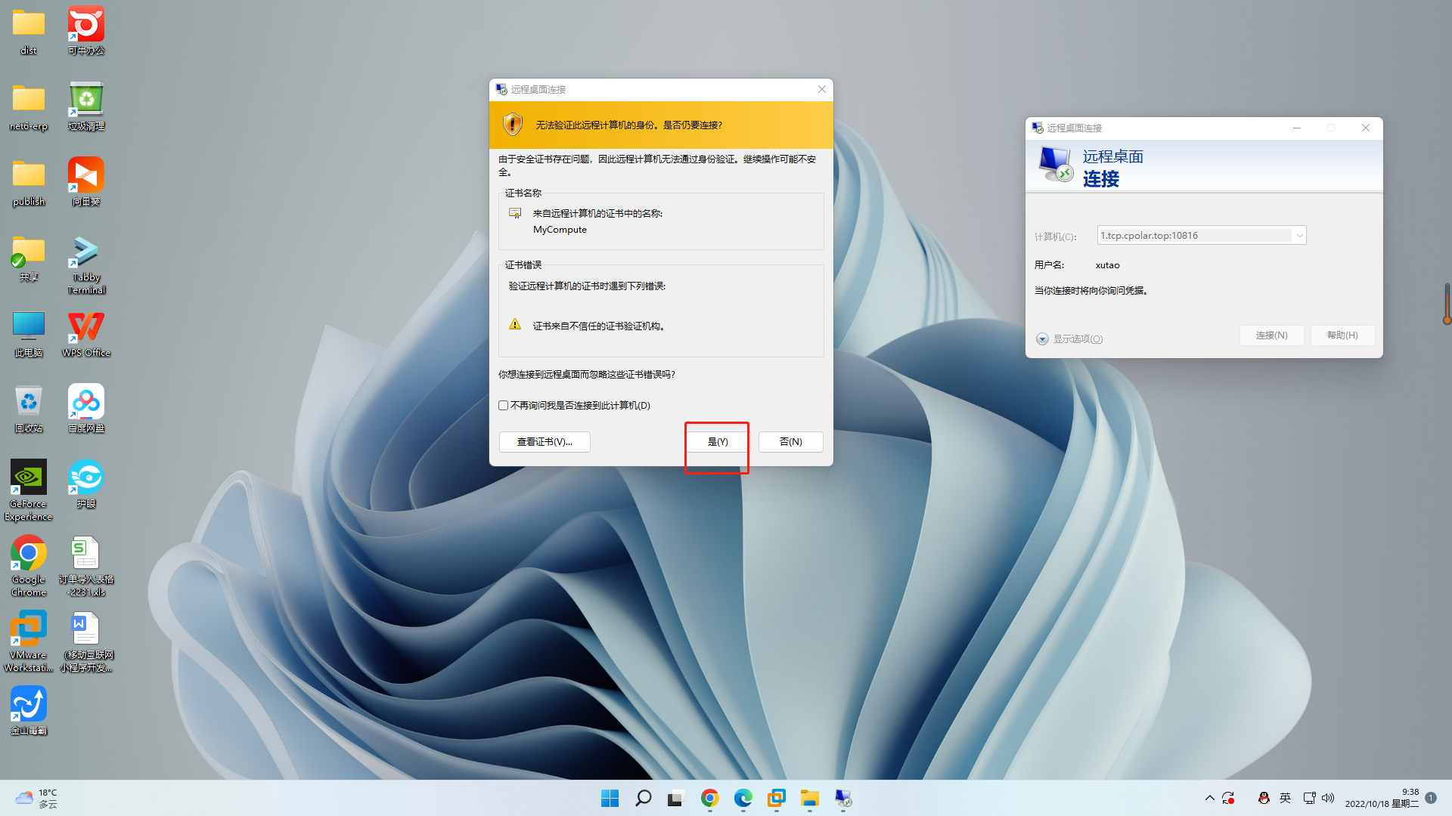The image size is (1452, 816).
Task: Open the Windows Start menu
Action: pyautogui.click(x=610, y=798)
